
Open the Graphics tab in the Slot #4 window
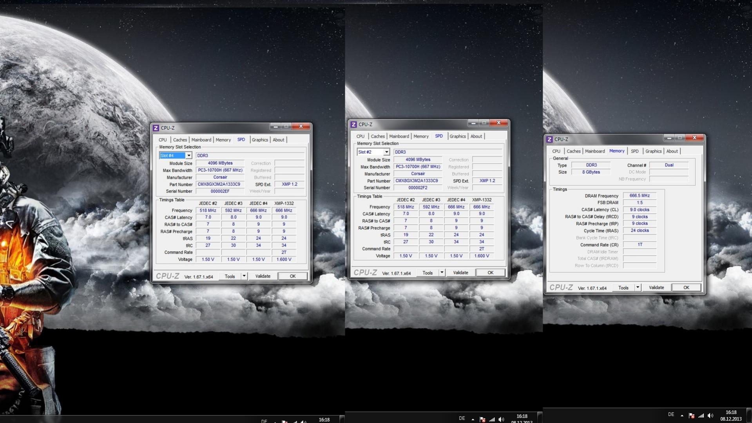[x=260, y=140]
